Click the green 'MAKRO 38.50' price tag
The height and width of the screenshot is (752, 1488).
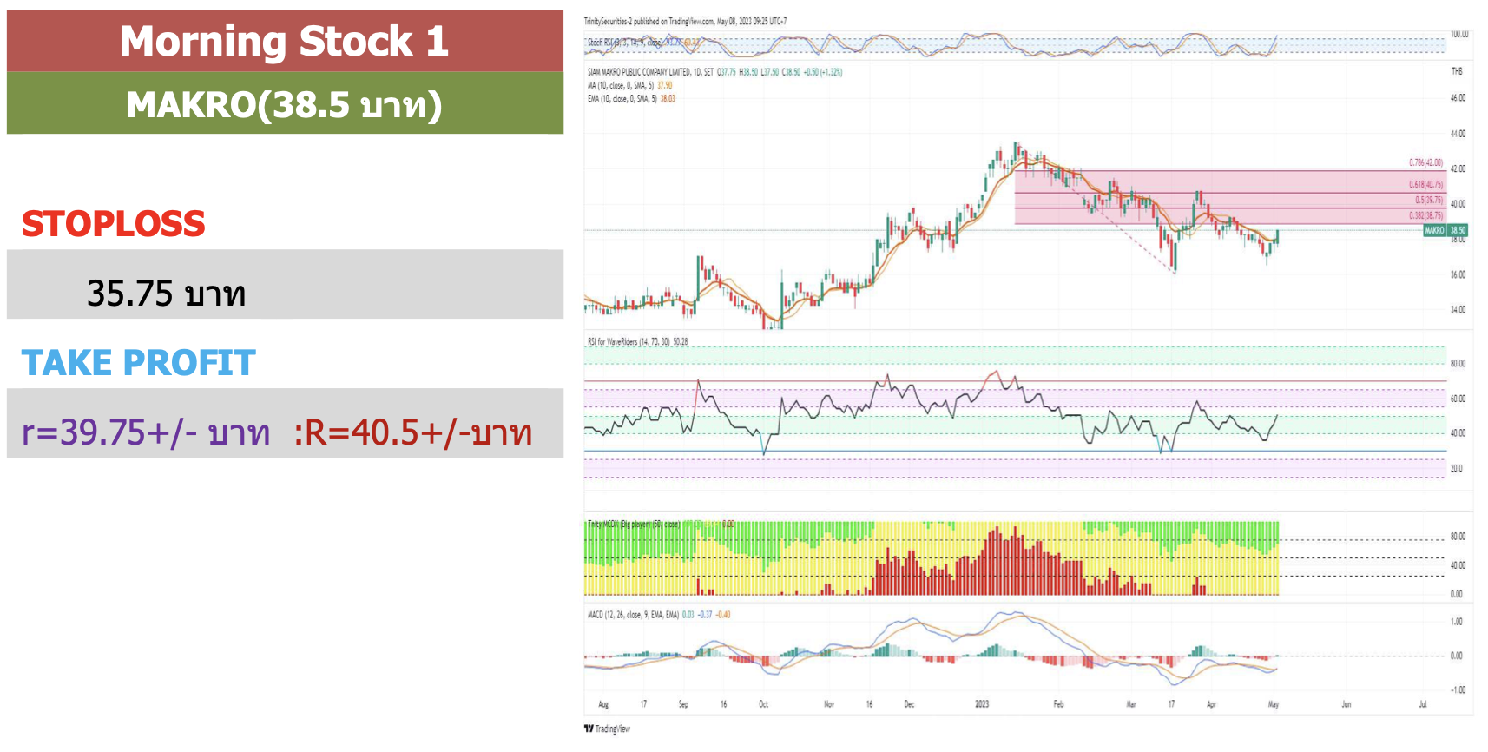click(x=1445, y=230)
